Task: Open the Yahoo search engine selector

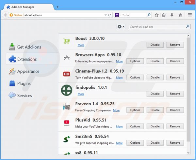Action: [118, 15]
